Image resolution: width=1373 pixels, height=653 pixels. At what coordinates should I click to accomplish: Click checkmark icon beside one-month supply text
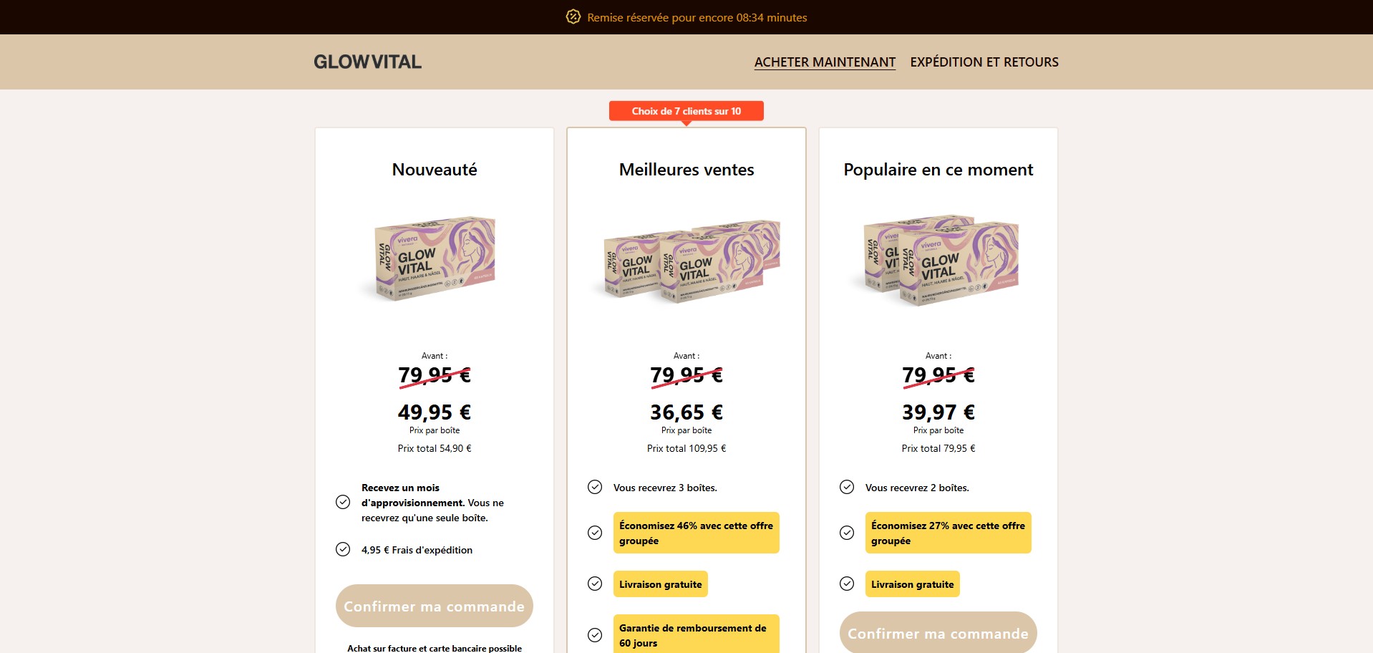(x=343, y=502)
